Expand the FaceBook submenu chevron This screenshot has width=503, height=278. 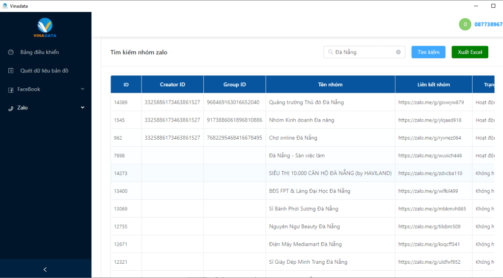(83, 89)
